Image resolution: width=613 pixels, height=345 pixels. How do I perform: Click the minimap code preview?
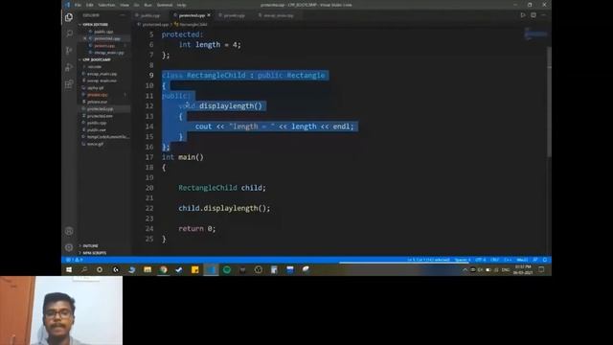(534, 34)
